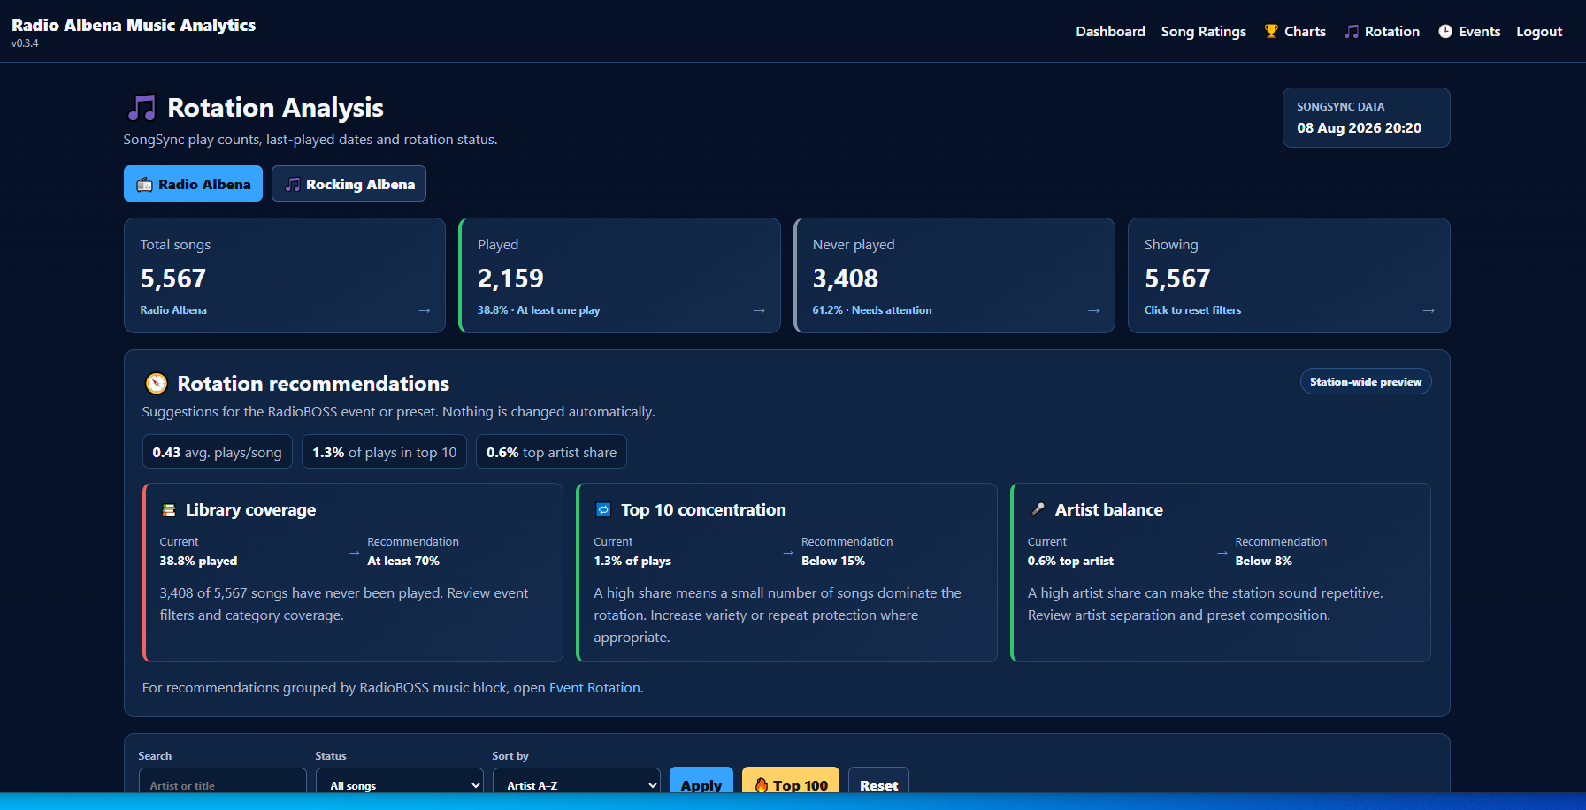Click the fire icon on Top 100 button
The height and width of the screenshot is (810, 1586).
click(x=762, y=785)
